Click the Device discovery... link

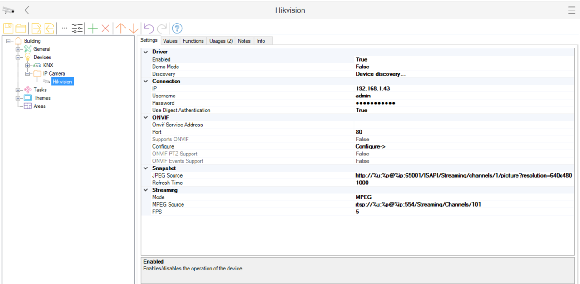(380, 74)
